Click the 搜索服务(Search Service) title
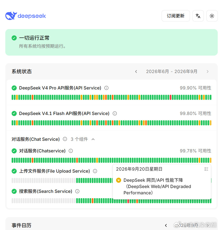The height and width of the screenshot is (230, 219). (x=46, y=191)
